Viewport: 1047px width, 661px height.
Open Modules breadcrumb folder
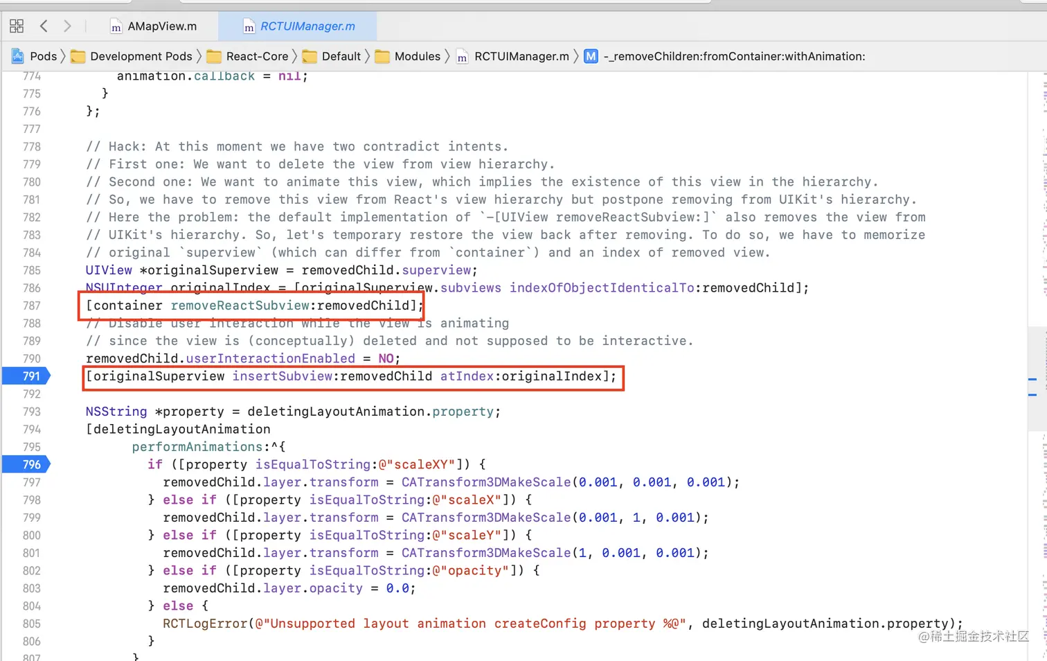[418, 56]
